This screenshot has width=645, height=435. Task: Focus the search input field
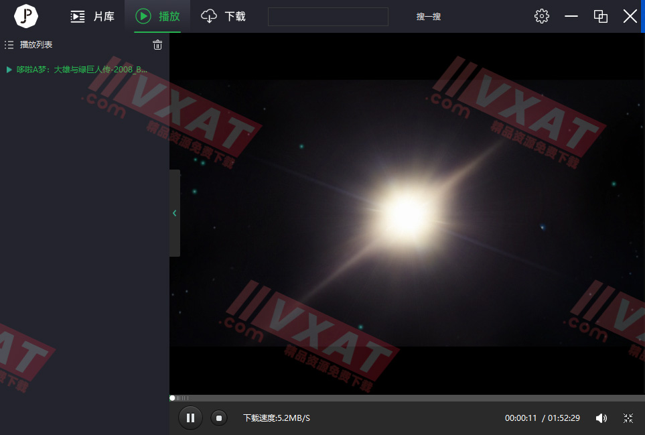tap(328, 17)
